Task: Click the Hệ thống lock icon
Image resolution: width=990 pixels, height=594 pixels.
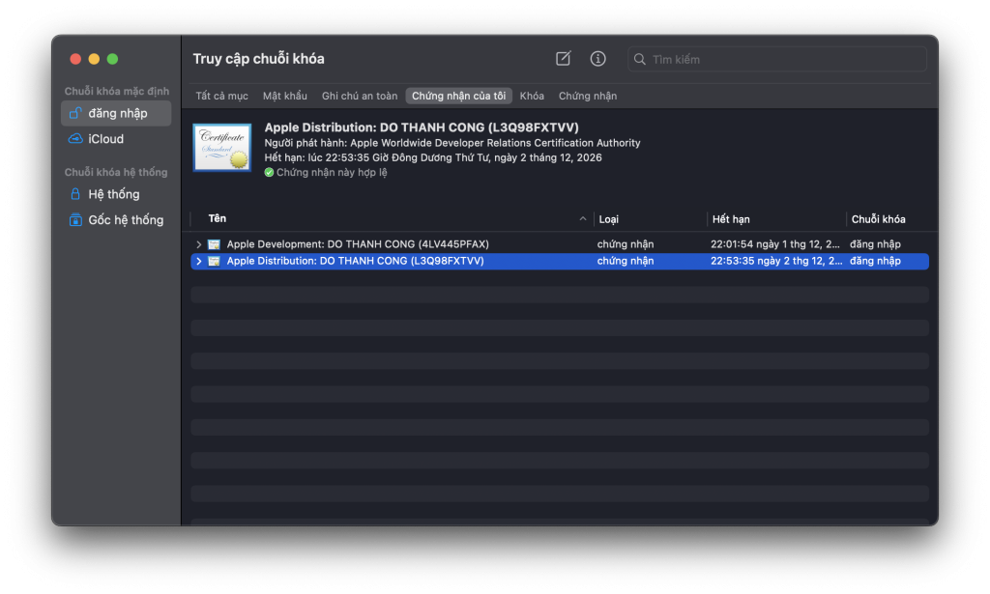Action: (x=75, y=194)
